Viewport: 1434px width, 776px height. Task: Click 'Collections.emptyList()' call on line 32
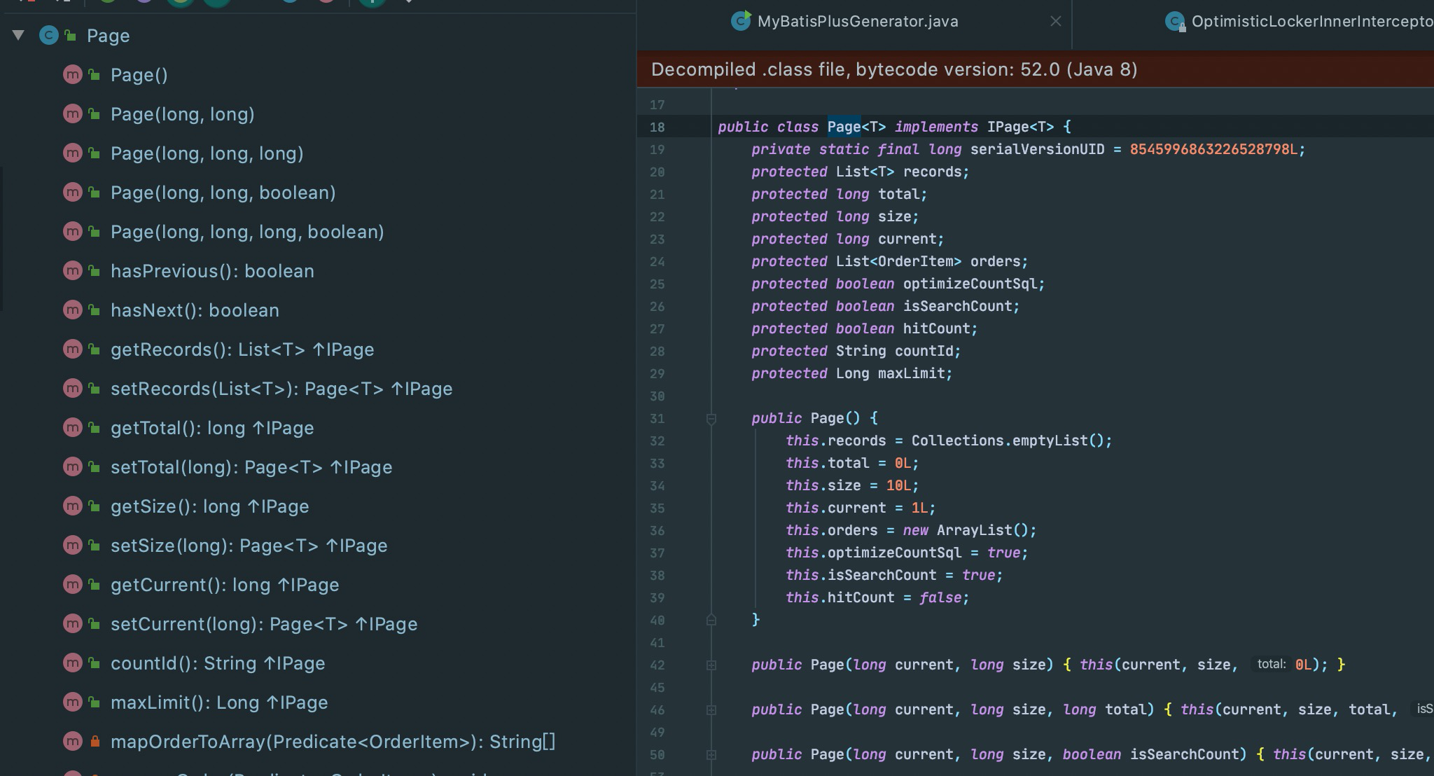click(x=1008, y=441)
